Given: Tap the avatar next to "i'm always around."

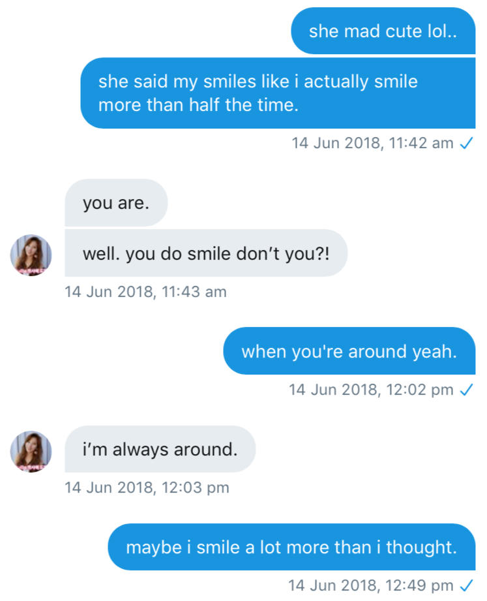Looking at the screenshot, I should coord(31,451).
